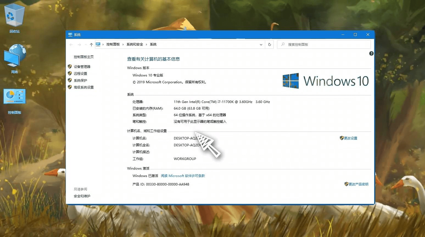Click the 更改产品密钥 link
This screenshot has height=237, width=425.
click(359, 184)
